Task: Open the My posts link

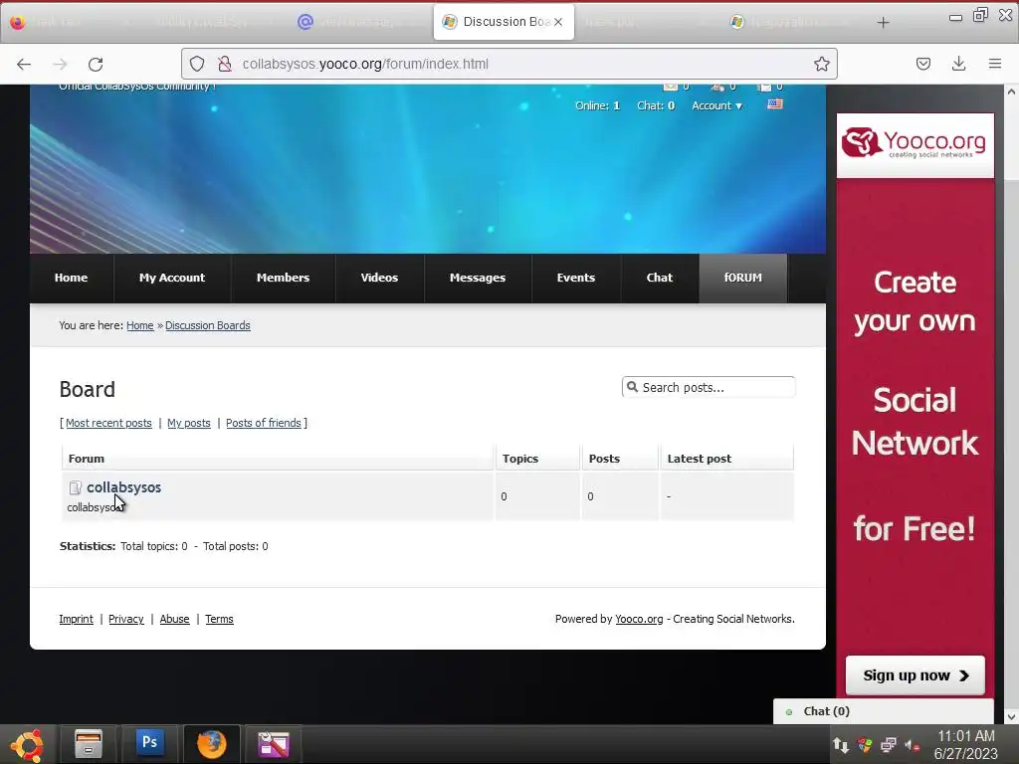Action: [x=188, y=423]
